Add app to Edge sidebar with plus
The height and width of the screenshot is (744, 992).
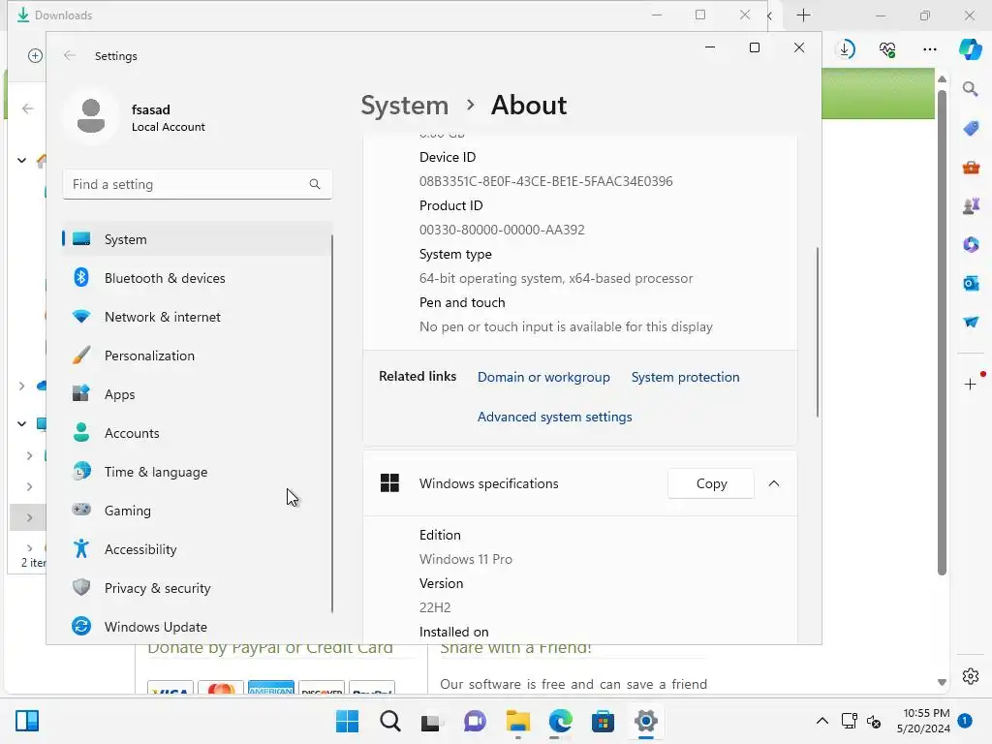coord(971,384)
